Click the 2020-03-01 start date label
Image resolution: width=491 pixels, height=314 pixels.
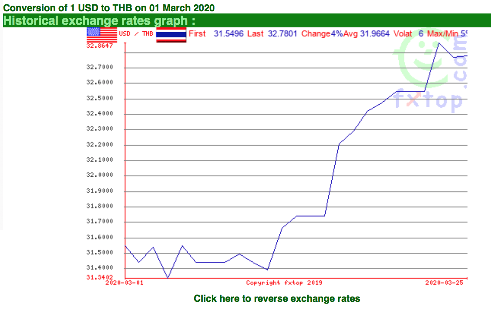(x=124, y=283)
